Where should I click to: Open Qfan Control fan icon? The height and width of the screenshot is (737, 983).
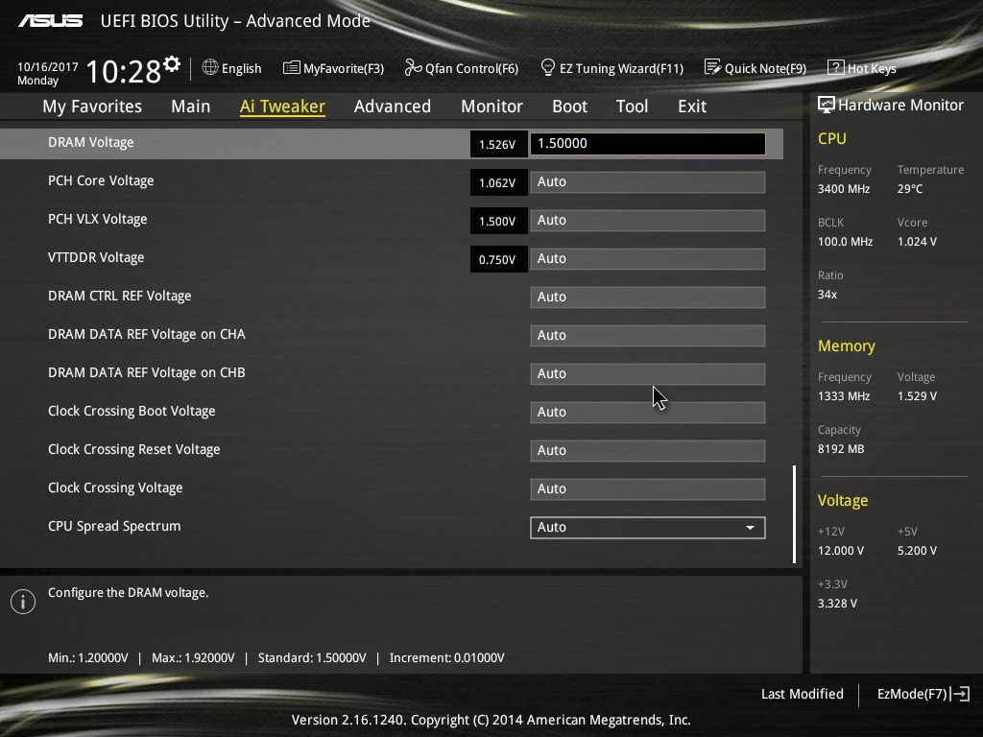point(413,67)
